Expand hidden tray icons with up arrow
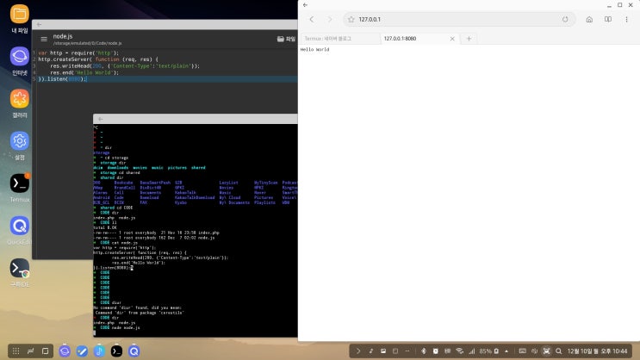Viewport: 640px width, 360px height. click(506, 351)
